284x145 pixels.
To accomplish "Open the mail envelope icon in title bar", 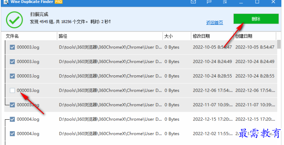I will pos(193,1).
